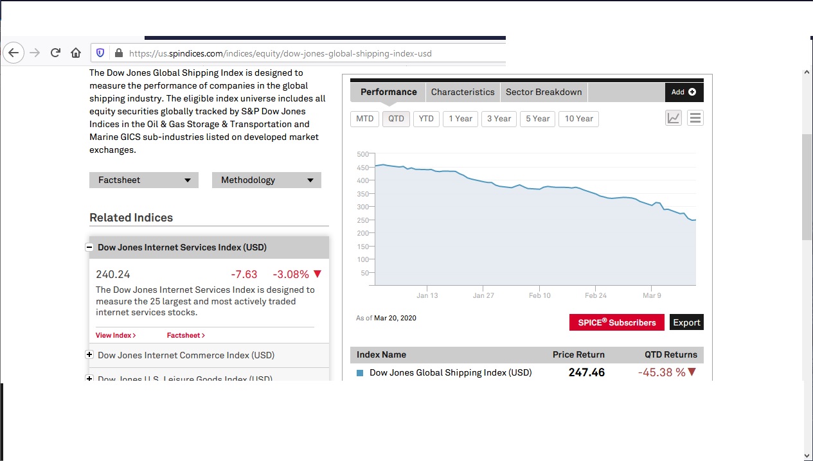Click the View Index link

point(115,335)
